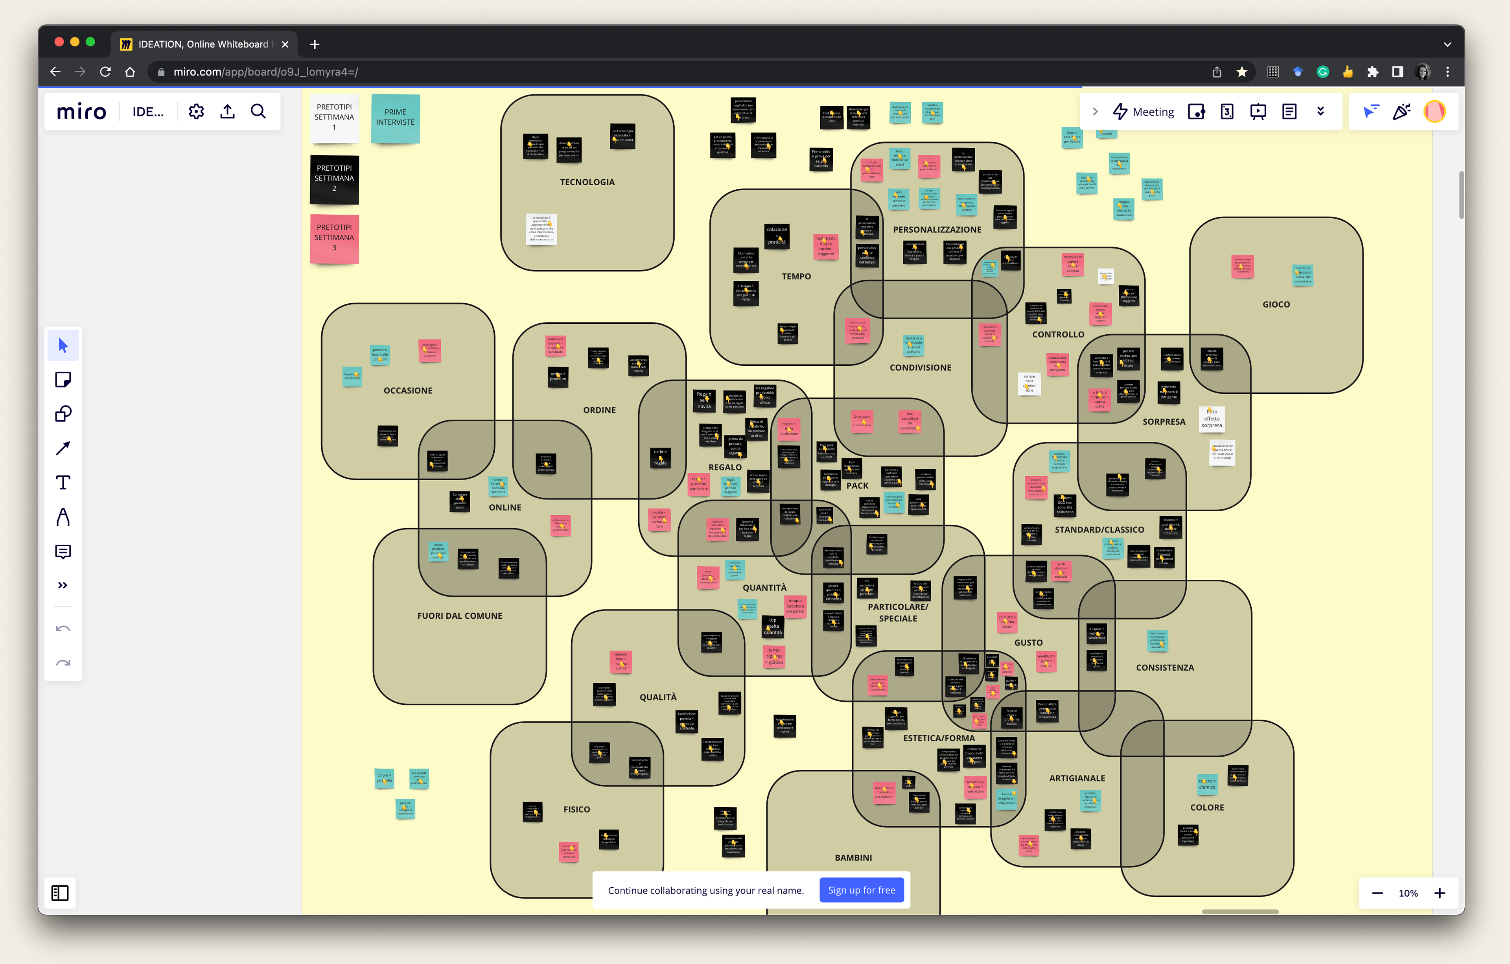Export the board with upload icon
Screen dimensions: 1510x964
pyautogui.click(x=228, y=112)
